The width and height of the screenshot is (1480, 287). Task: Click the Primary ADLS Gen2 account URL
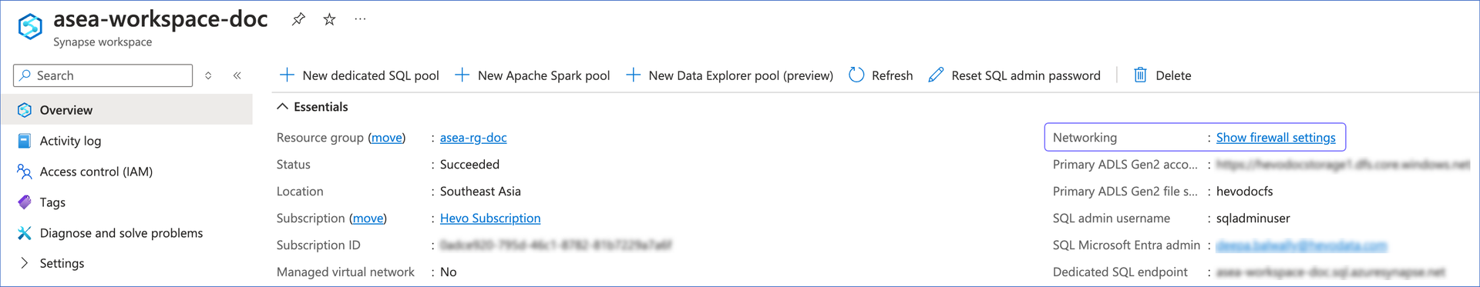(1343, 165)
